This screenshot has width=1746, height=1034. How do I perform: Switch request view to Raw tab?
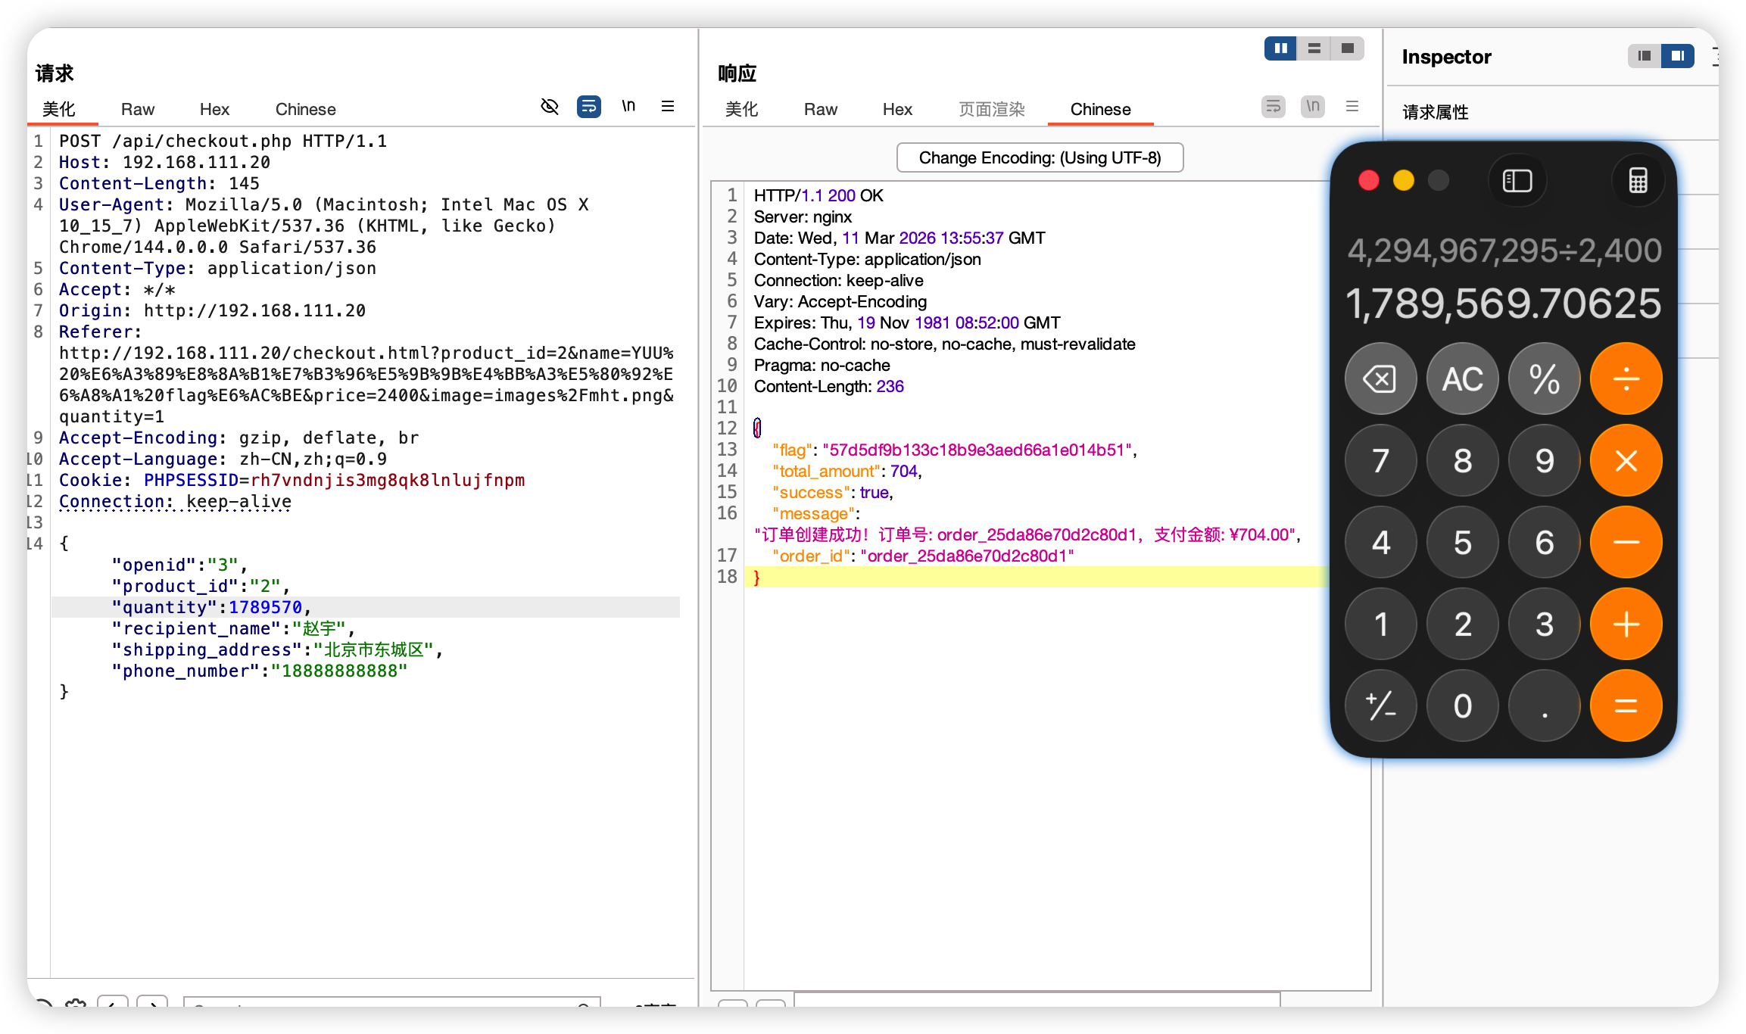click(x=138, y=109)
